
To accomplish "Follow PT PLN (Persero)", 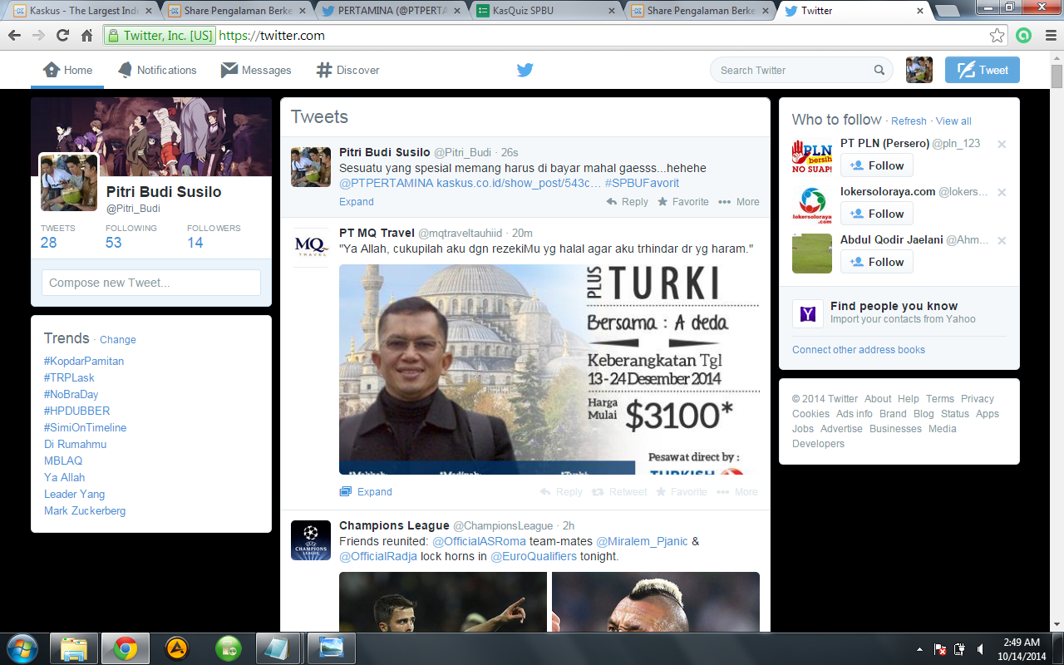I will click(877, 165).
